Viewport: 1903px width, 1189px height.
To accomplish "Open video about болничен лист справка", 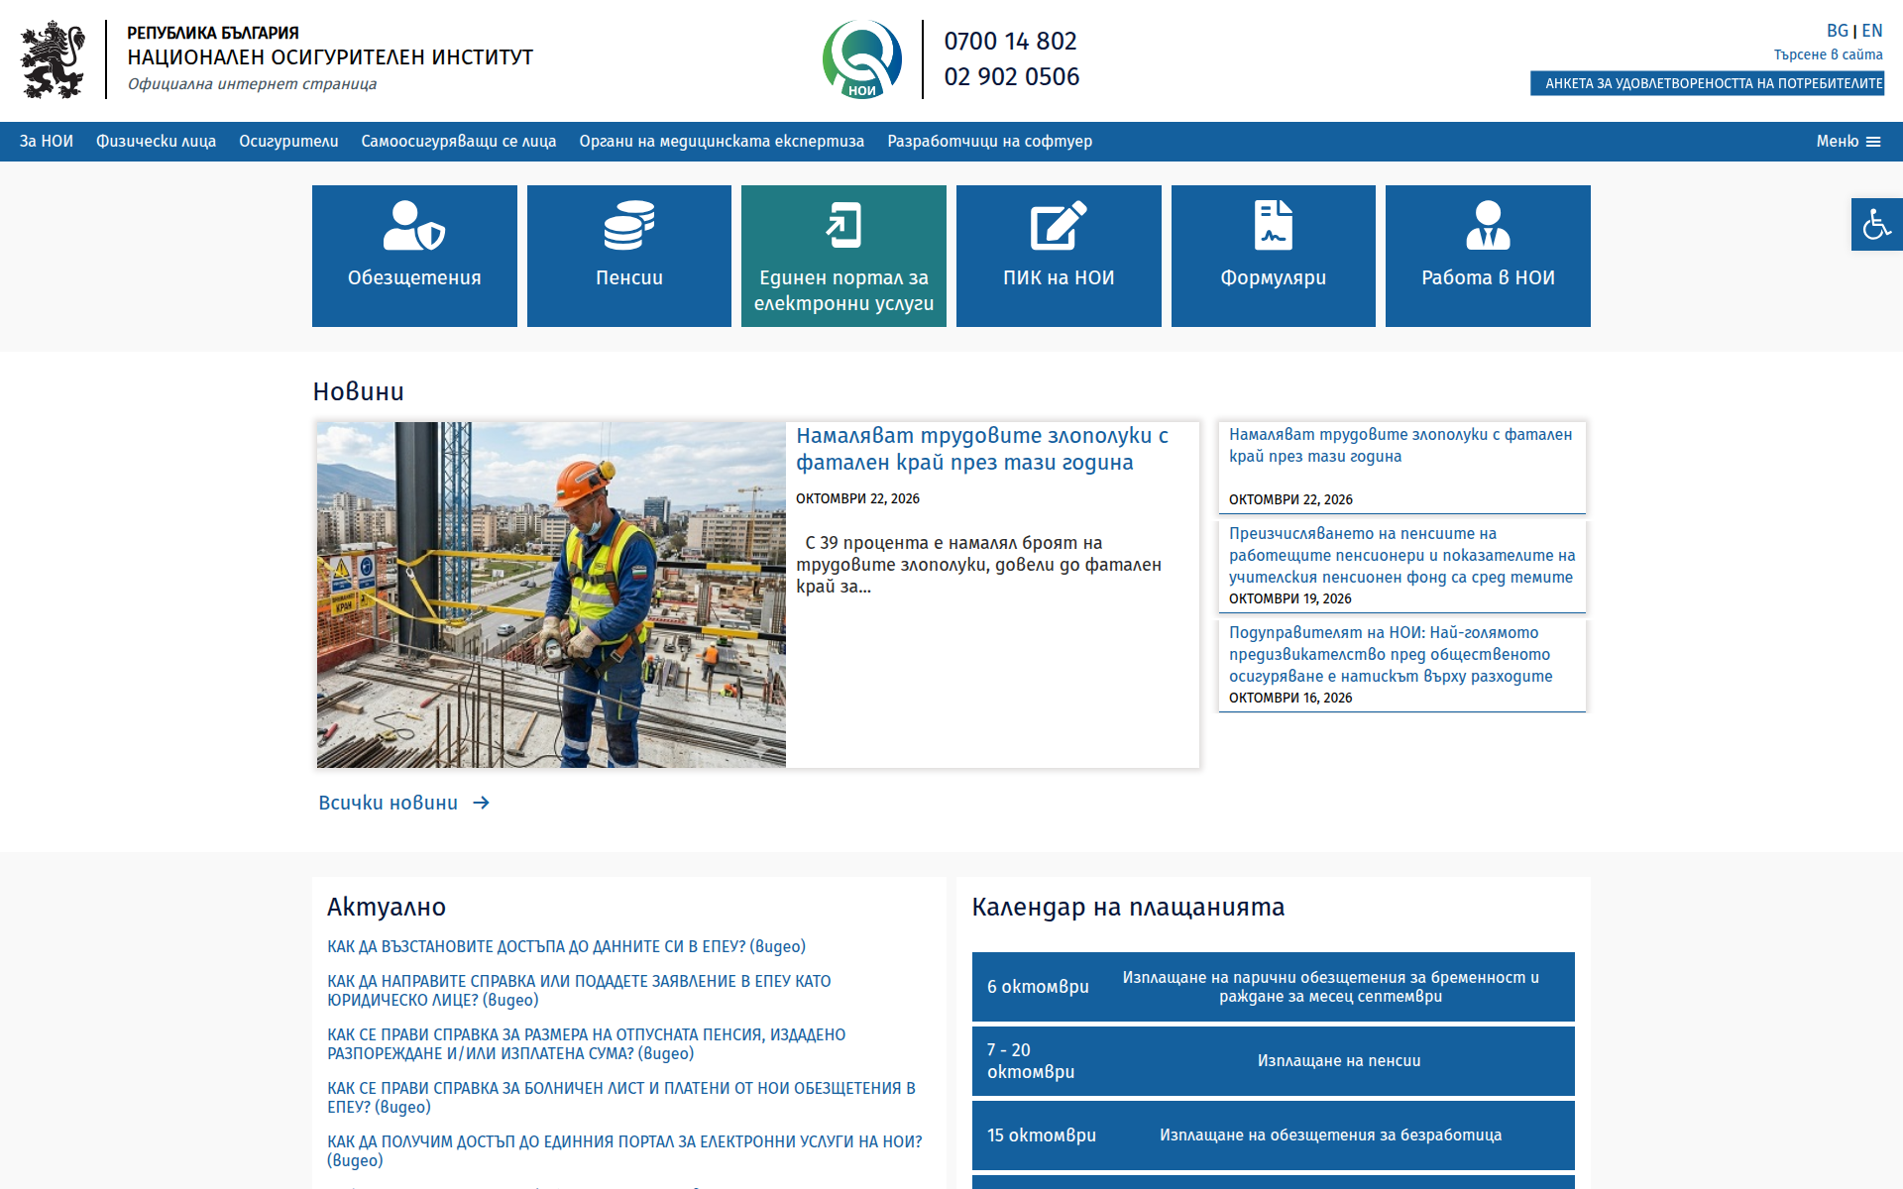I will pyautogui.click(x=621, y=1098).
